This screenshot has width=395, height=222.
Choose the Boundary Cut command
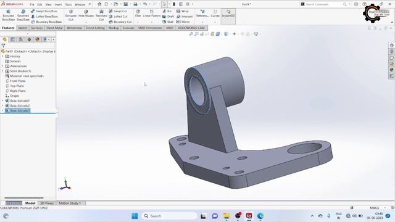[x=120, y=22]
